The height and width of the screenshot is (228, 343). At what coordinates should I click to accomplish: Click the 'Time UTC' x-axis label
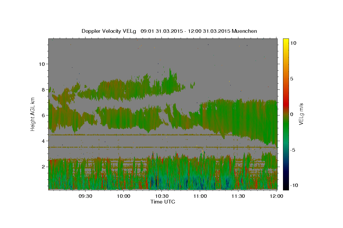pos(163,202)
